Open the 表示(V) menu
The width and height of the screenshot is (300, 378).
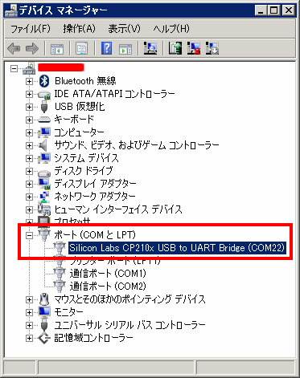coord(124,29)
